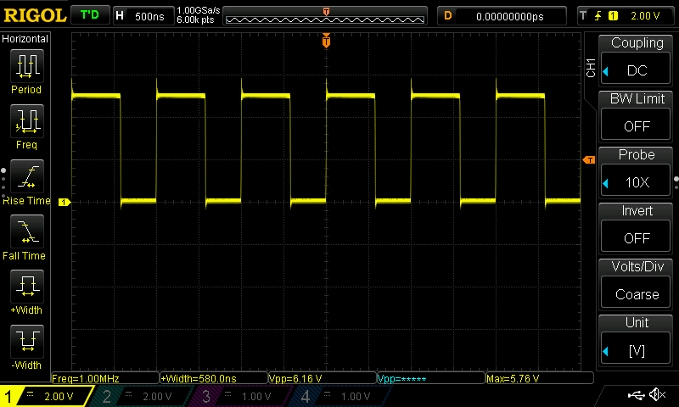Select channel 4 tab at bottom
Image resolution: width=679 pixels, height=407 pixels.
click(x=340, y=396)
